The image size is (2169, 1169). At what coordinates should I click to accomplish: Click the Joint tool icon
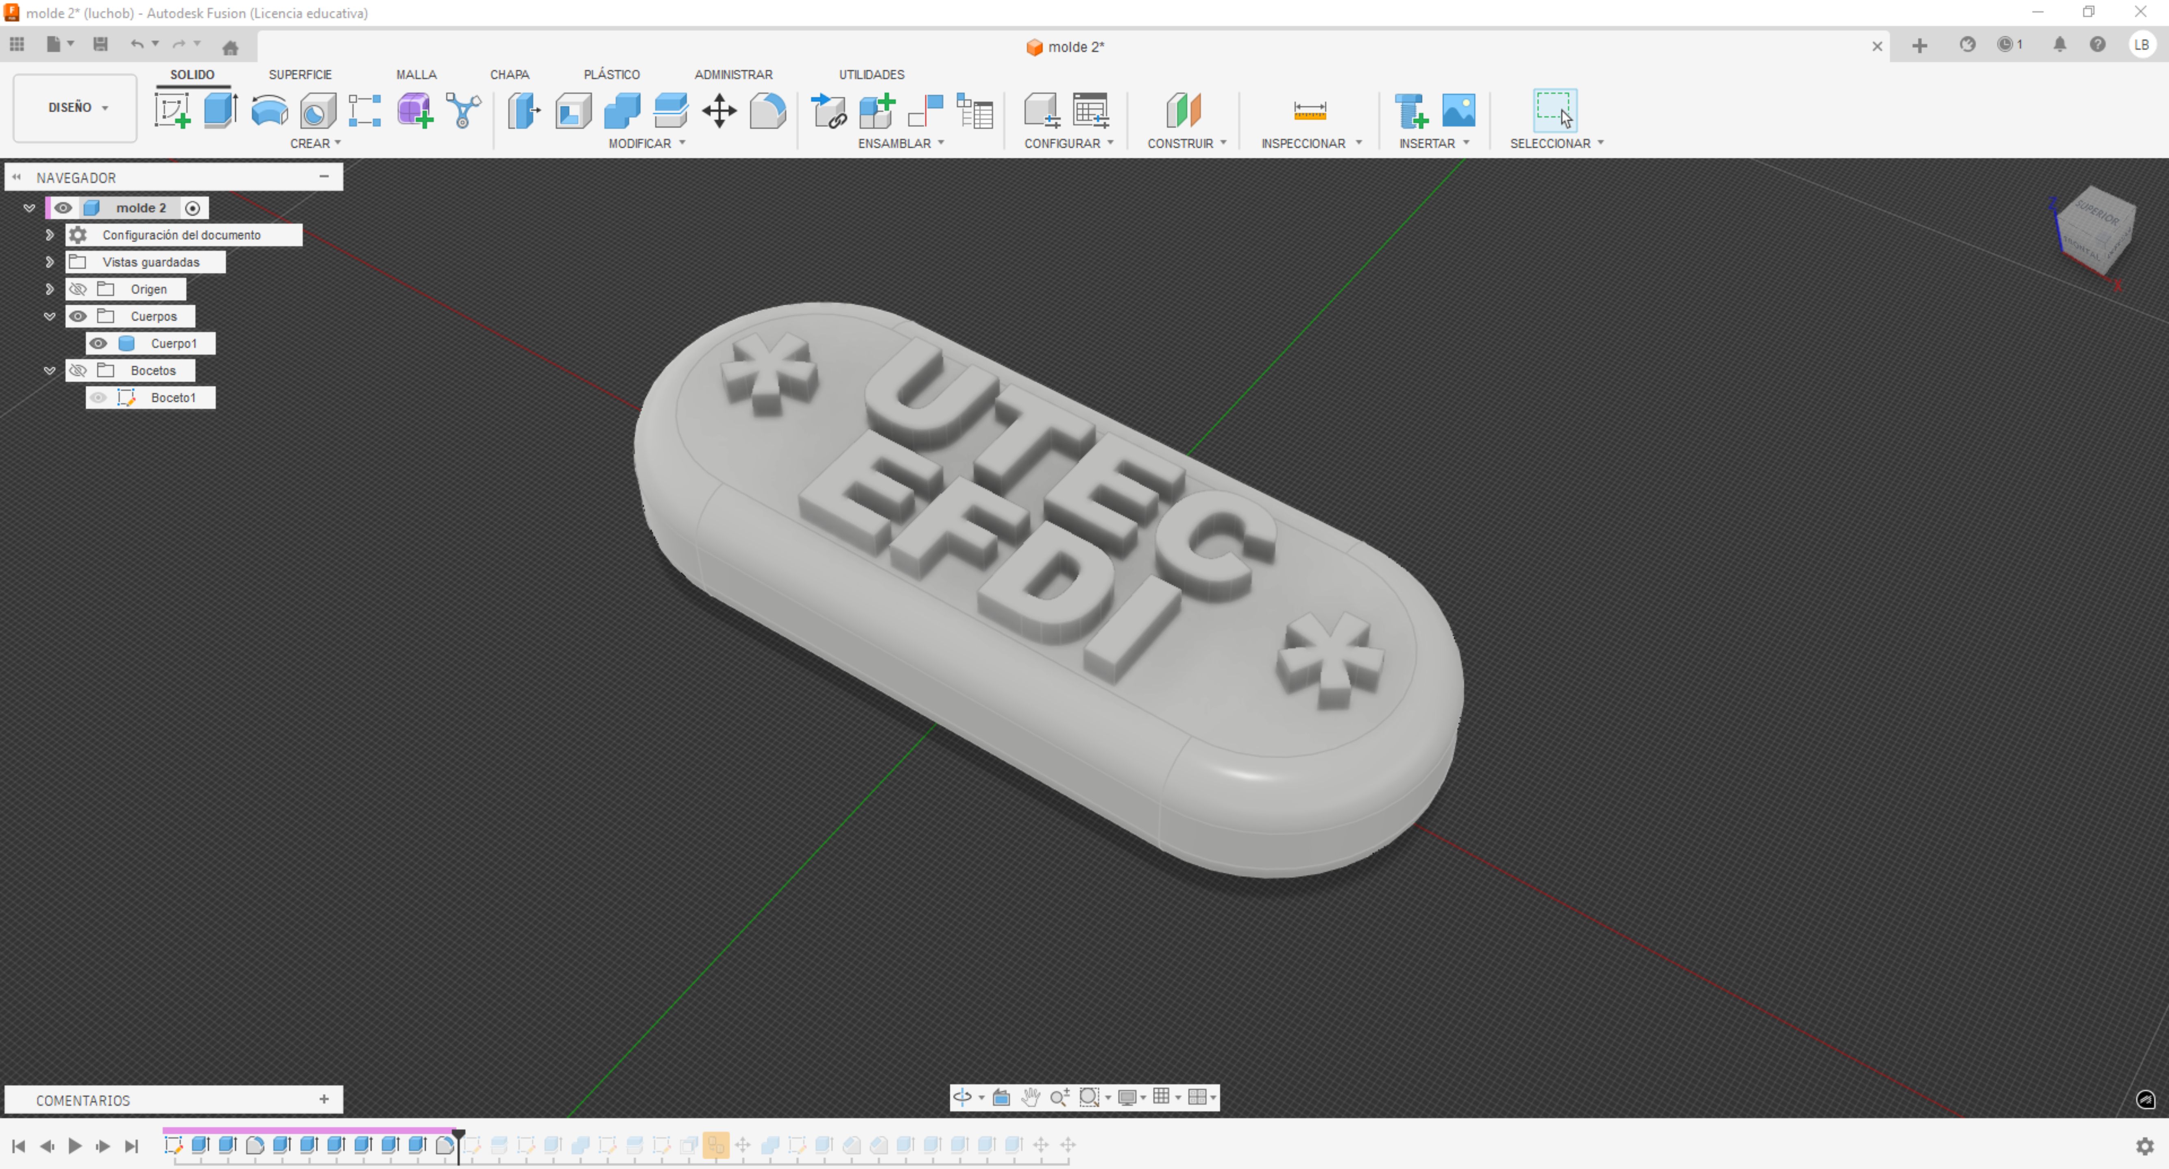pyautogui.click(x=924, y=110)
